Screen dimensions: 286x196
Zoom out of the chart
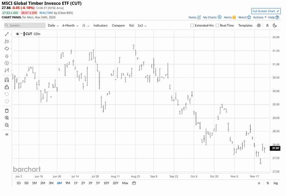(7, 125)
